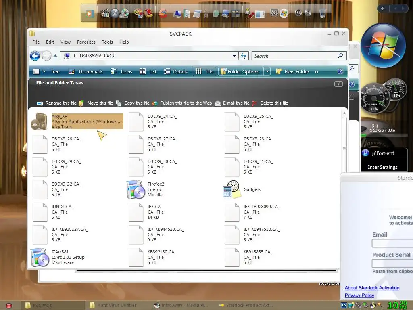The image size is (413, 310).
Task: Open the Favorites menu
Action: (86, 42)
